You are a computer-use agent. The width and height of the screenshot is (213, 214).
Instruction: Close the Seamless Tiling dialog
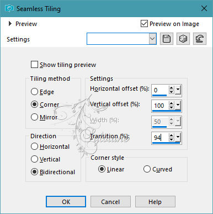coord(204,8)
